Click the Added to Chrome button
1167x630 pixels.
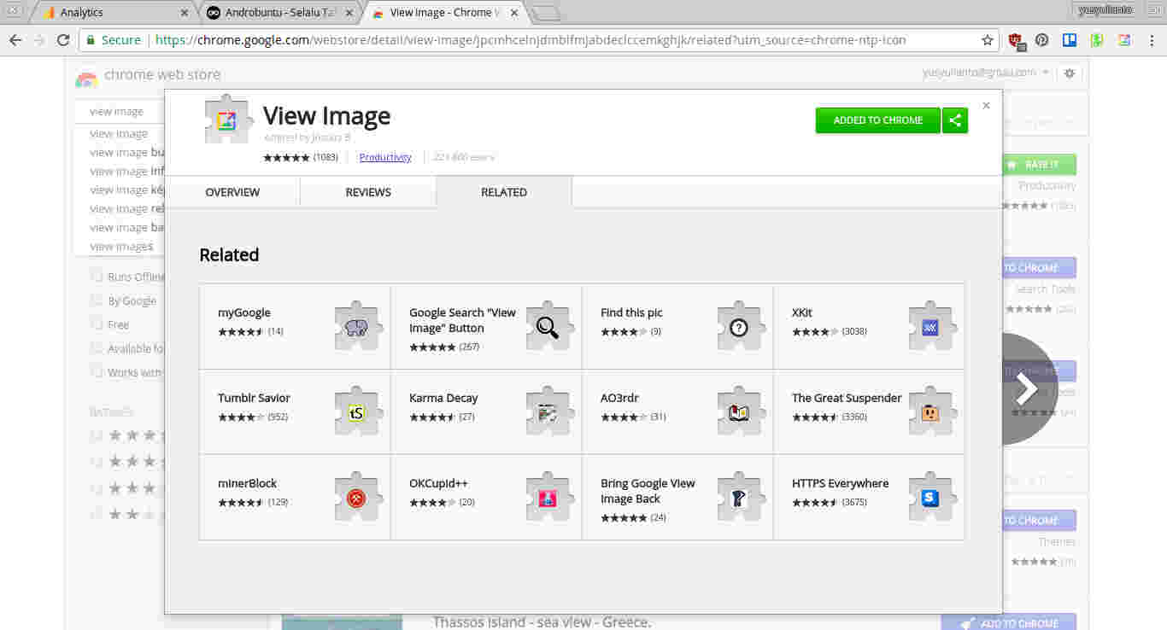(877, 120)
